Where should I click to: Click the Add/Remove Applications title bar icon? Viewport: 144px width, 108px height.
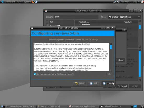point(46,11)
